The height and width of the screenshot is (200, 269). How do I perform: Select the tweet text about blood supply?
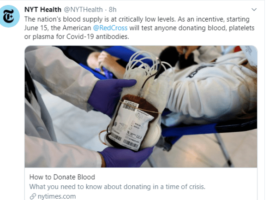pyautogui.click(x=139, y=28)
